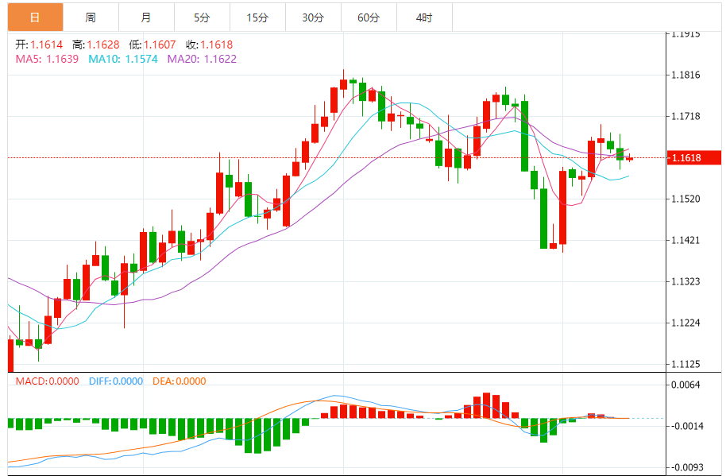The width and height of the screenshot is (726, 476).
Task: Click the -0.0093 MACD axis label
Action: 685,468
